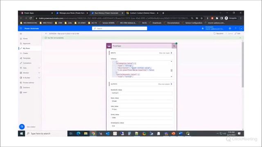Expand the AI Builder section chevron
This screenshot has width=262, height=147.
39,78
